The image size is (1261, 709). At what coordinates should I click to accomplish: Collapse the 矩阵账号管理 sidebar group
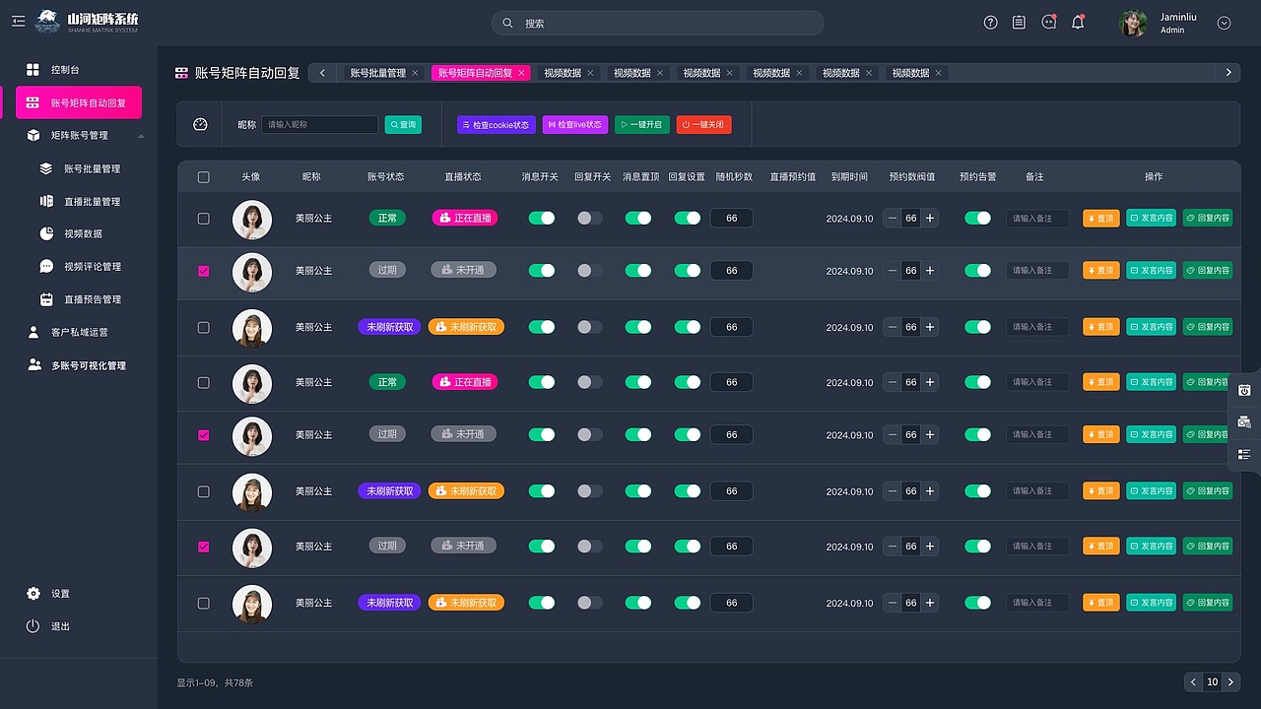click(x=140, y=136)
